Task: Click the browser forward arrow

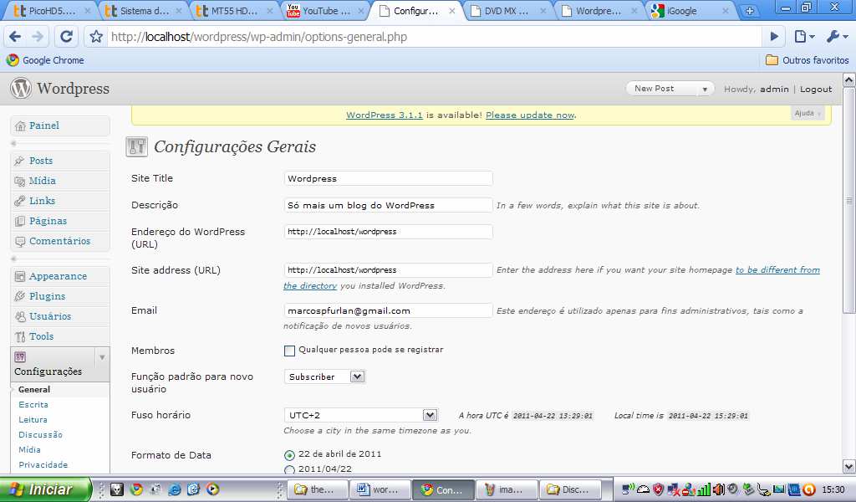Action: (x=37, y=37)
